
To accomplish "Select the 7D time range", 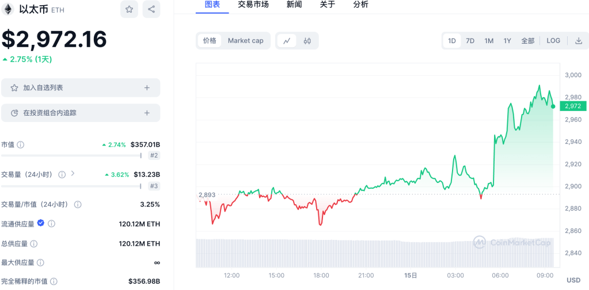I will click(470, 41).
